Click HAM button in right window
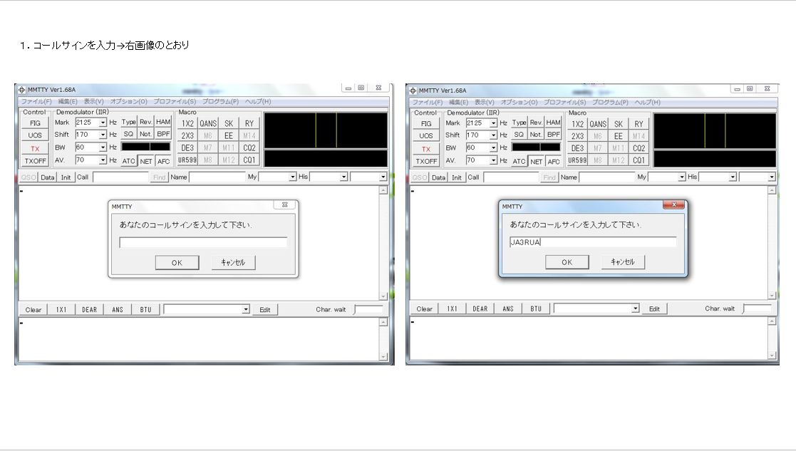The width and height of the screenshot is (796, 451). (x=553, y=123)
